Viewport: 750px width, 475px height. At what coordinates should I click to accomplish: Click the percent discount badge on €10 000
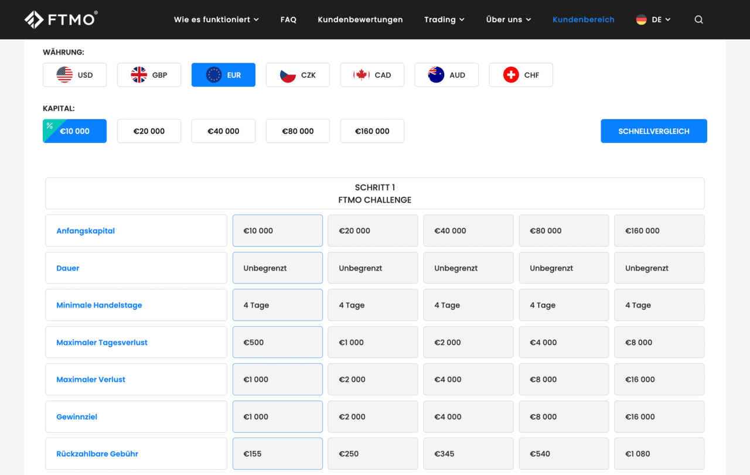[x=50, y=125]
